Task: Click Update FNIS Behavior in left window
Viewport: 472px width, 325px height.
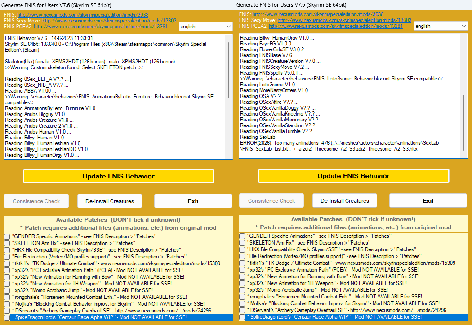Action: [119, 176]
